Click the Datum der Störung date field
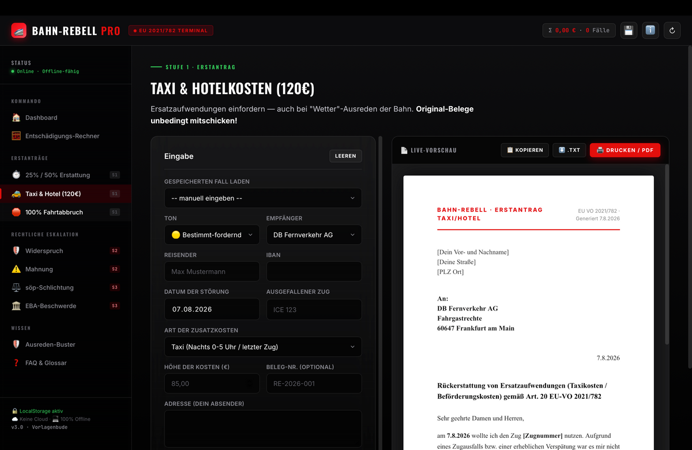Viewport: 692px width, 450px height. click(212, 309)
